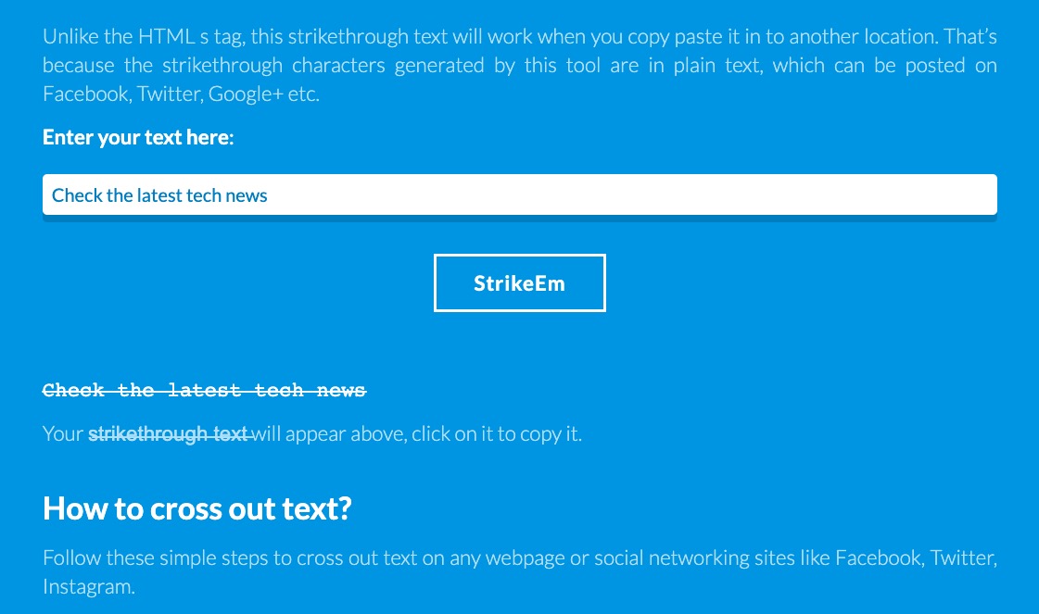The image size is (1039, 614).
Task: Click the phrase 'click on it to copy it'
Action: point(494,433)
